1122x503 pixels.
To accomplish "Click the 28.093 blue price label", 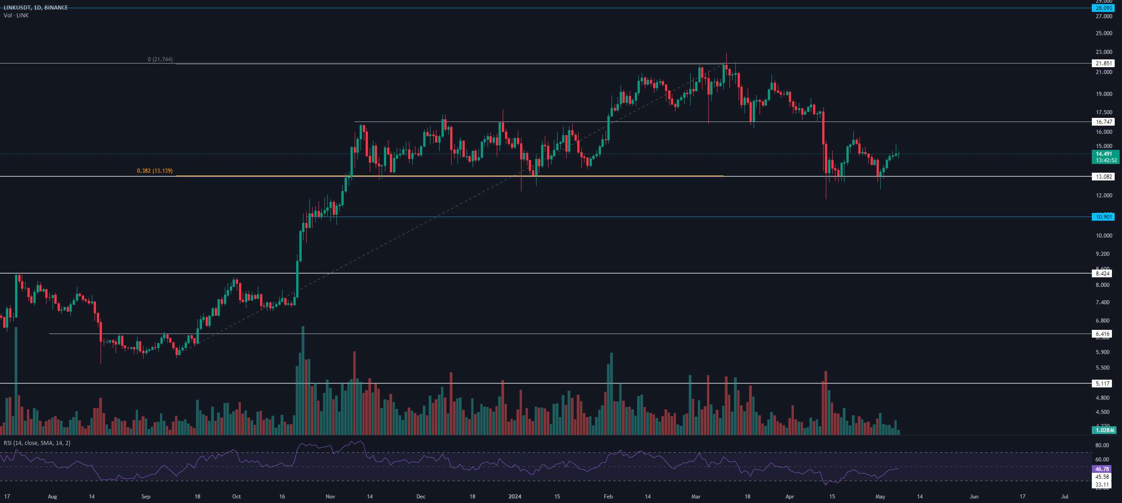I will tap(1103, 8).
